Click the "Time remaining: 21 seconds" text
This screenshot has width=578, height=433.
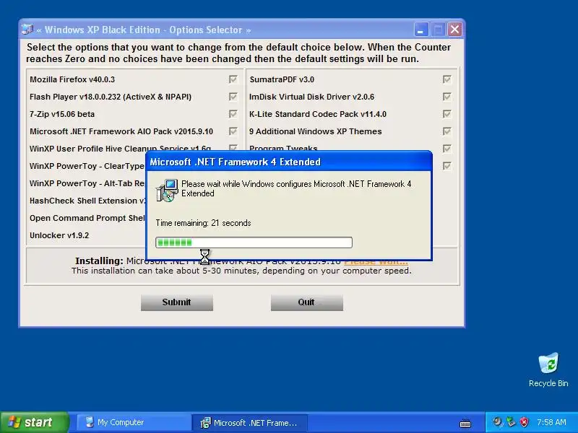pos(203,223)
